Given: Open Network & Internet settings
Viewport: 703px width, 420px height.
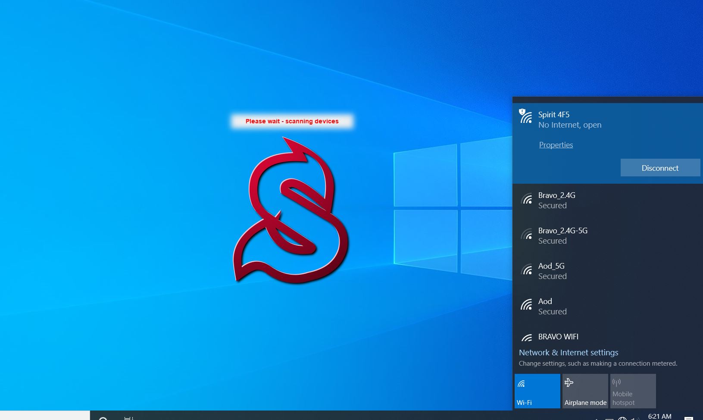Looking at the screenshot, I should (568, 353).
